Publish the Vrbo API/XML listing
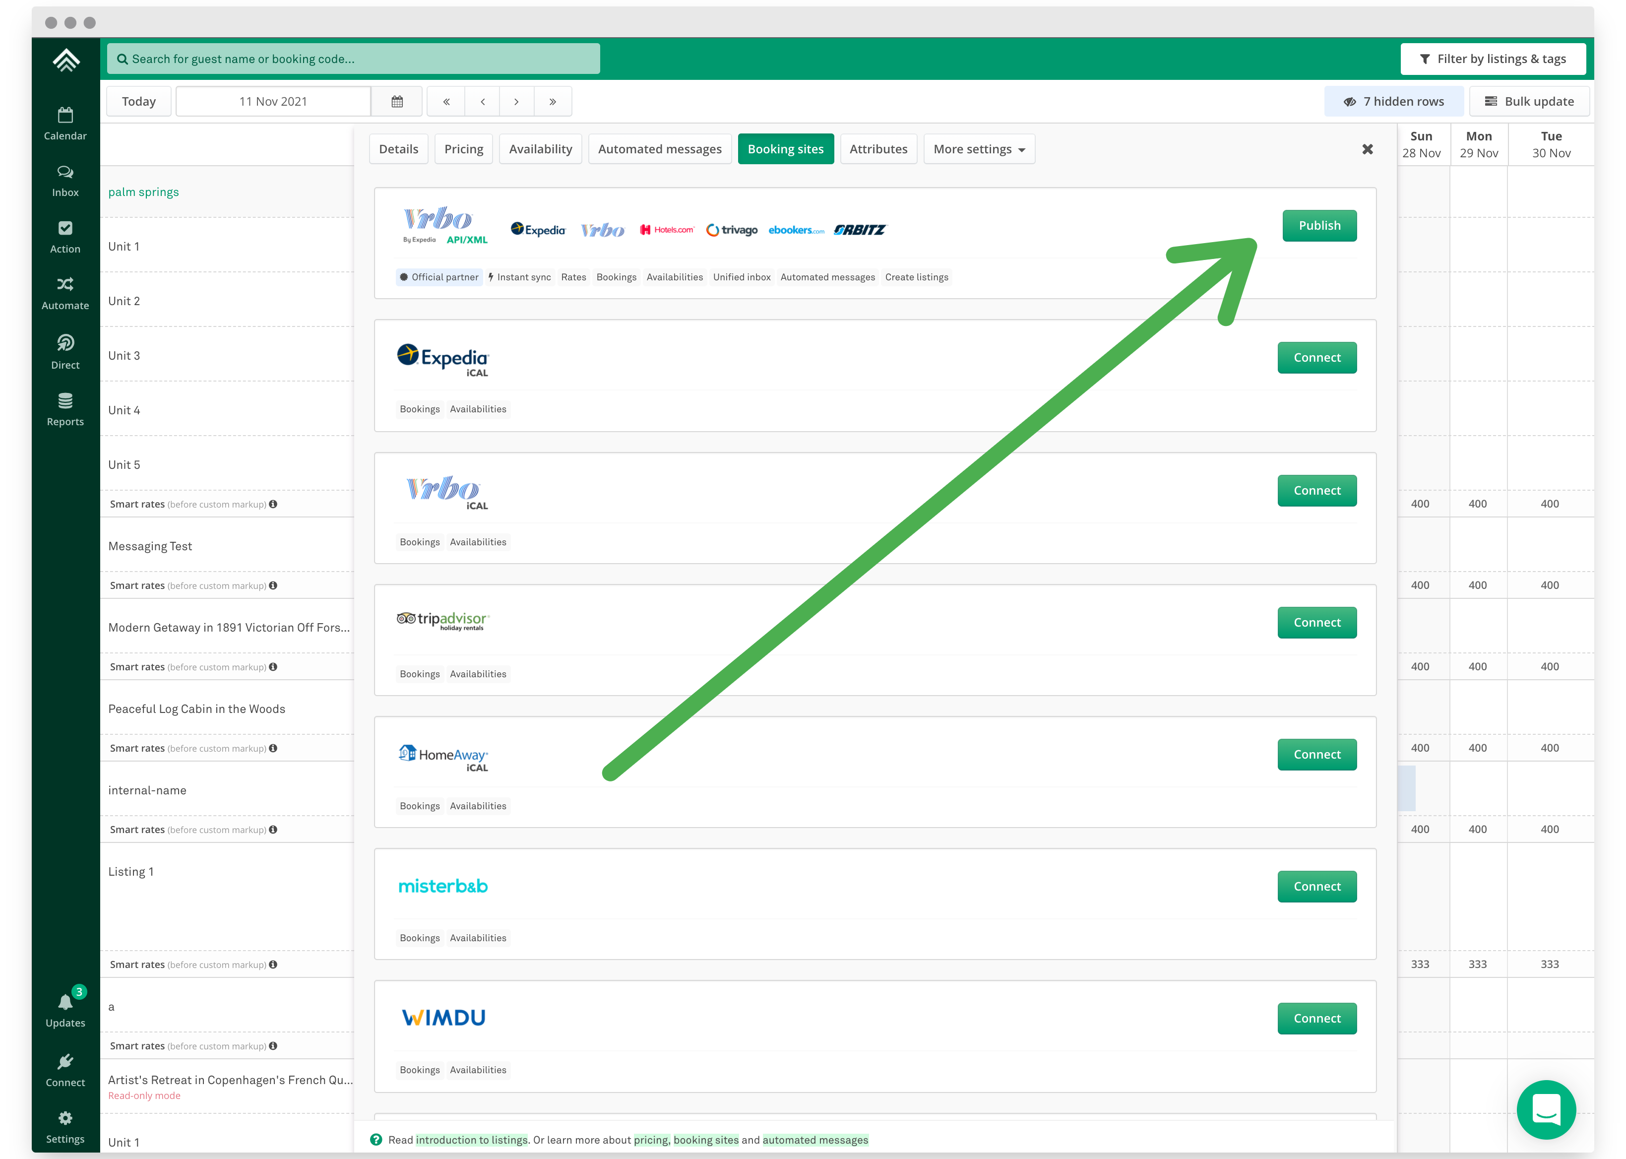 (1316, 225)
